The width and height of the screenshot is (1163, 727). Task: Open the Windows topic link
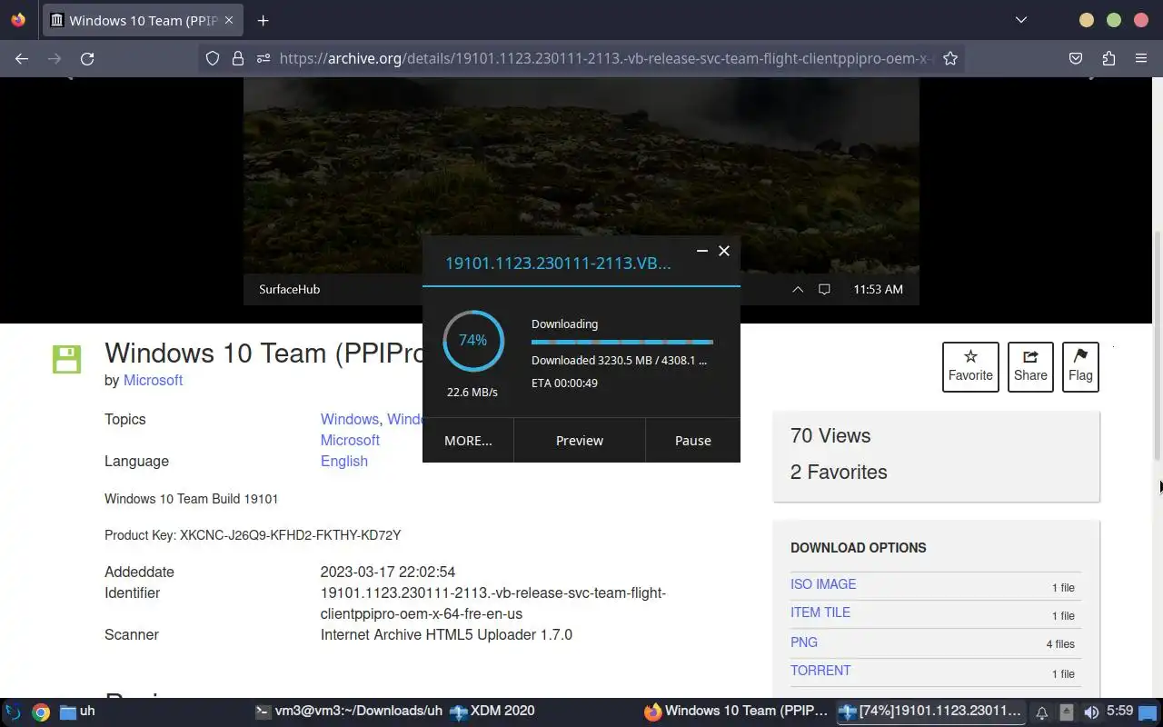(x=349, y=419)
